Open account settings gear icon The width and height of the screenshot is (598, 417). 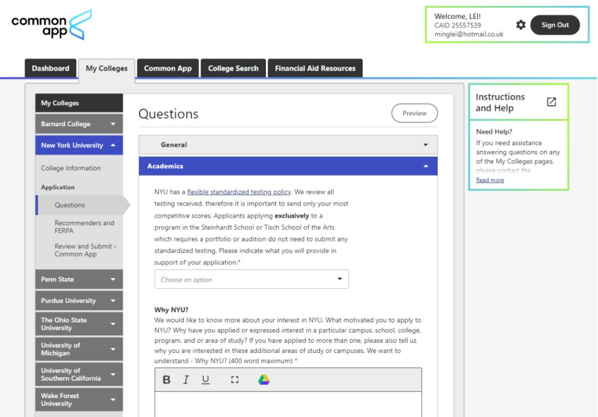[x=520, y=25]
